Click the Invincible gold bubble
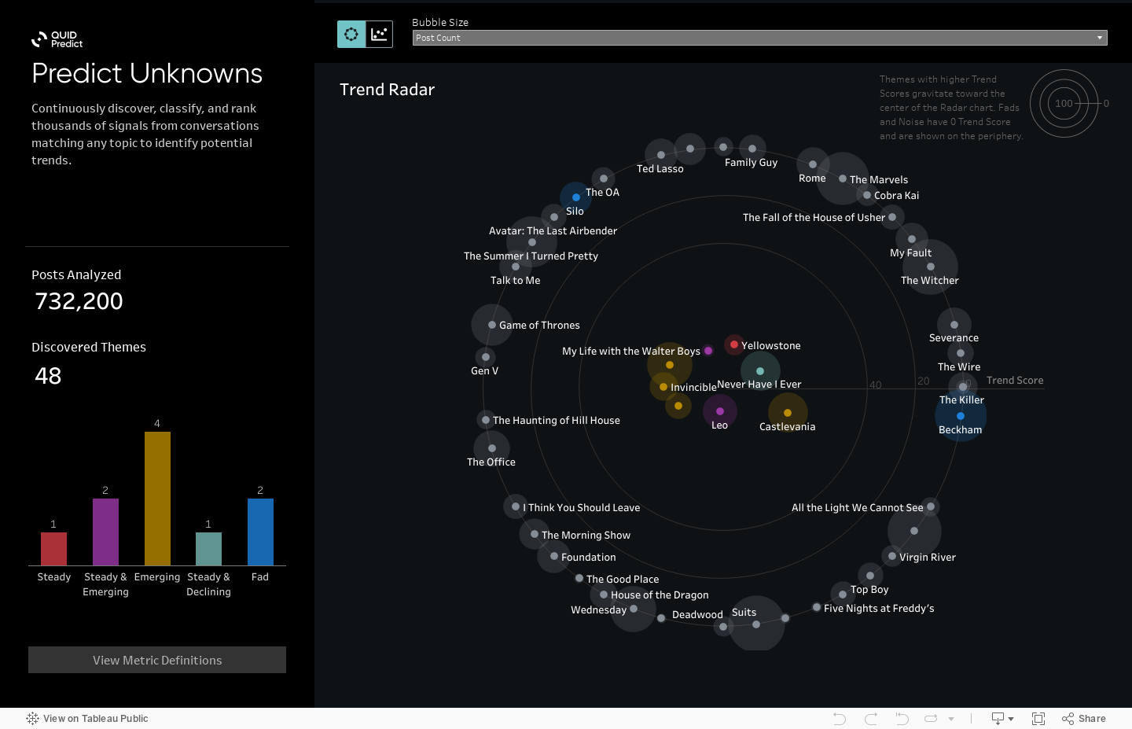 click(663, 387)
